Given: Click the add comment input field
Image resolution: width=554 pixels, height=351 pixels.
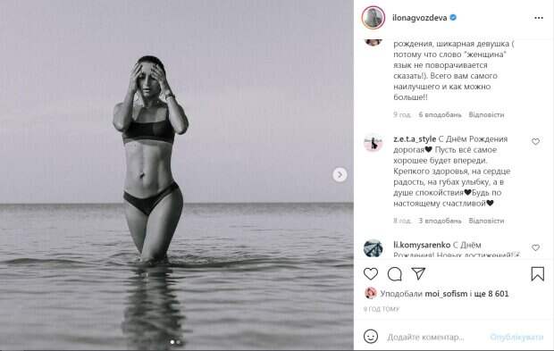Looking at the screenshot, I should tap(436, 338).
